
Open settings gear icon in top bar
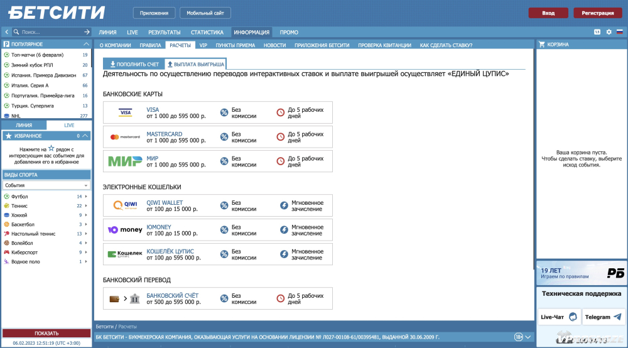(x=609, y=32)
